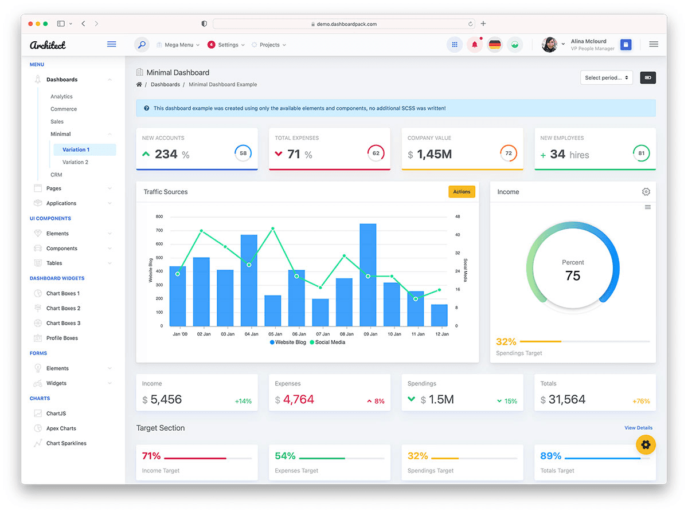Open the notifications bell icon

tap(474, 44)
